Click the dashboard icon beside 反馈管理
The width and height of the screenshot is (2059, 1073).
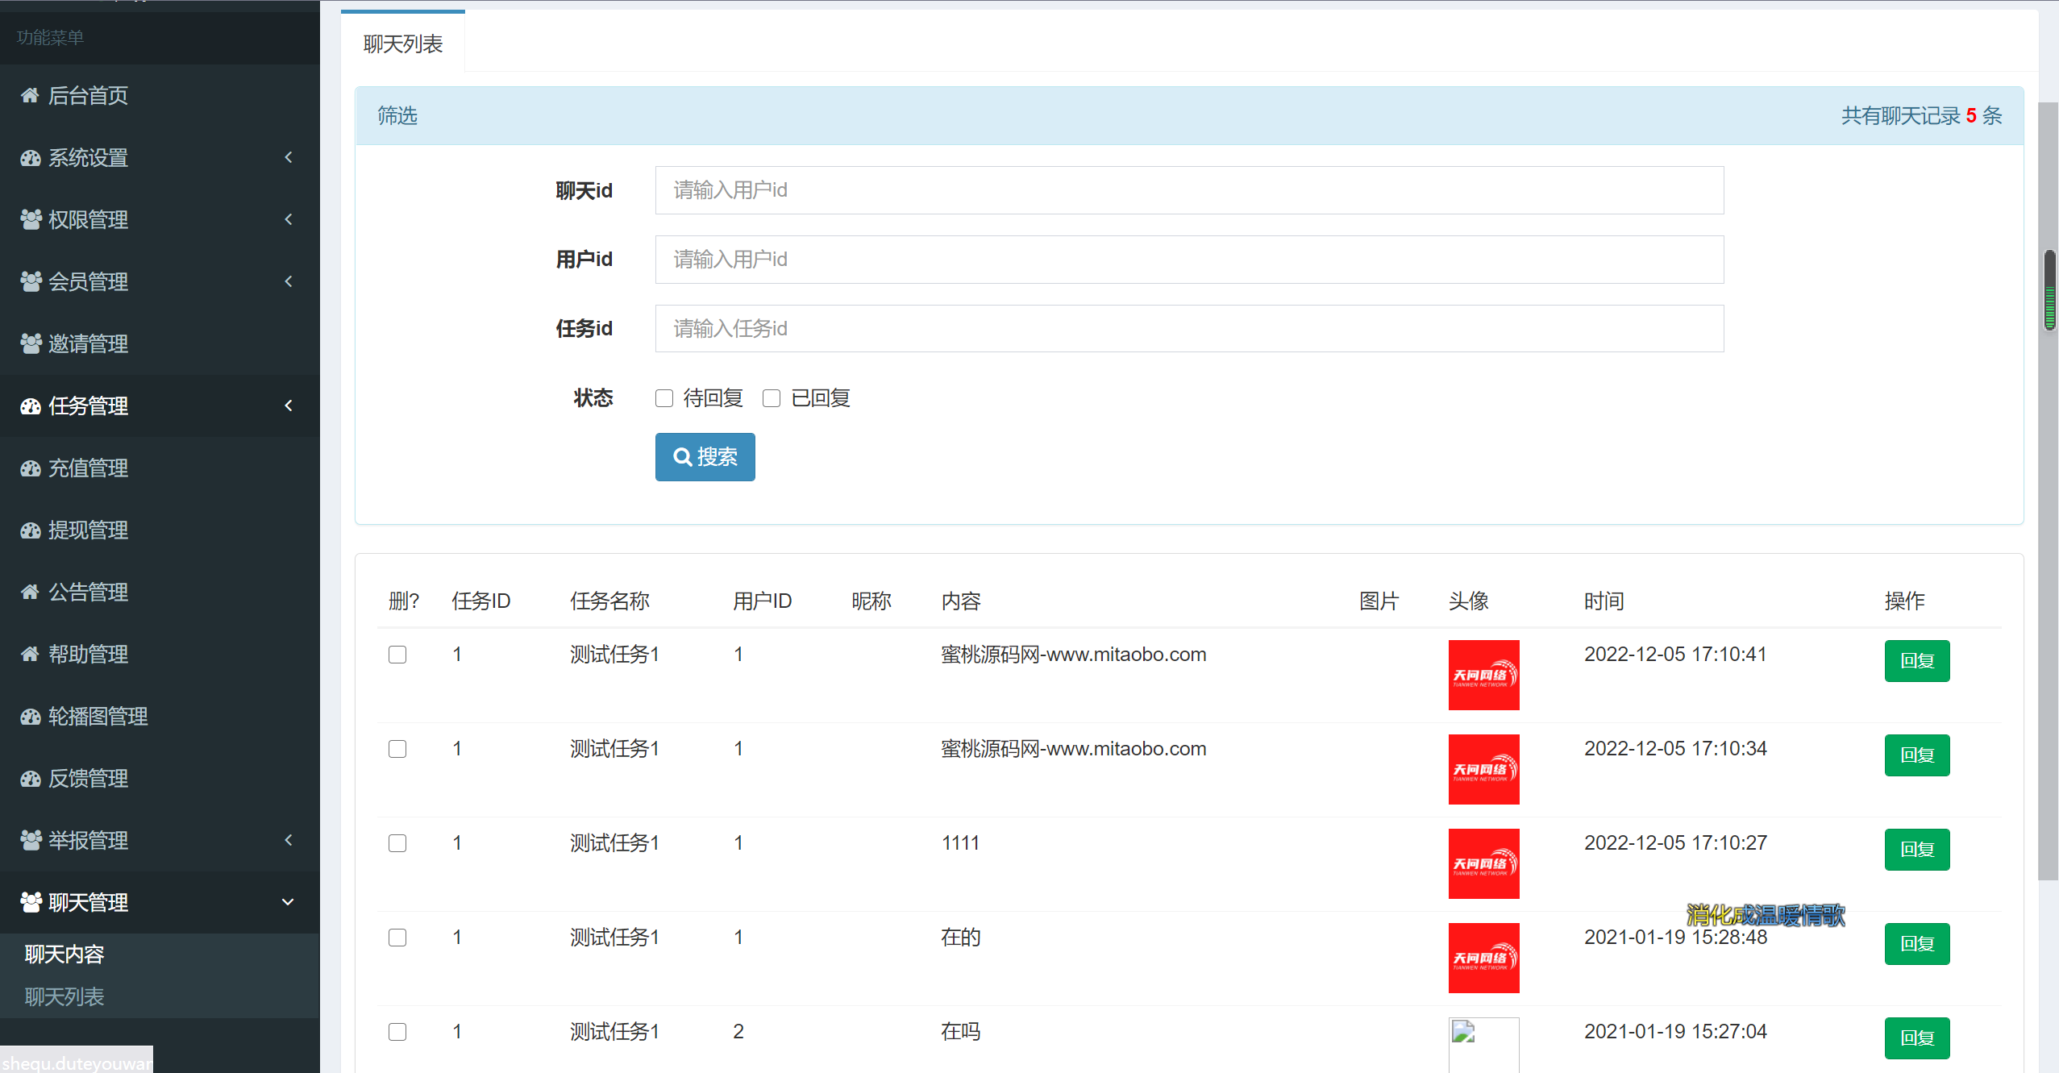pyautogui.click(x=31, y=779)
